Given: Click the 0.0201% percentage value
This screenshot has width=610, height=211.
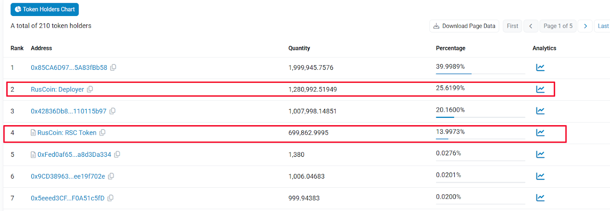Looking at the screenshot, I should pyautogui.click(x=448, y=175).
